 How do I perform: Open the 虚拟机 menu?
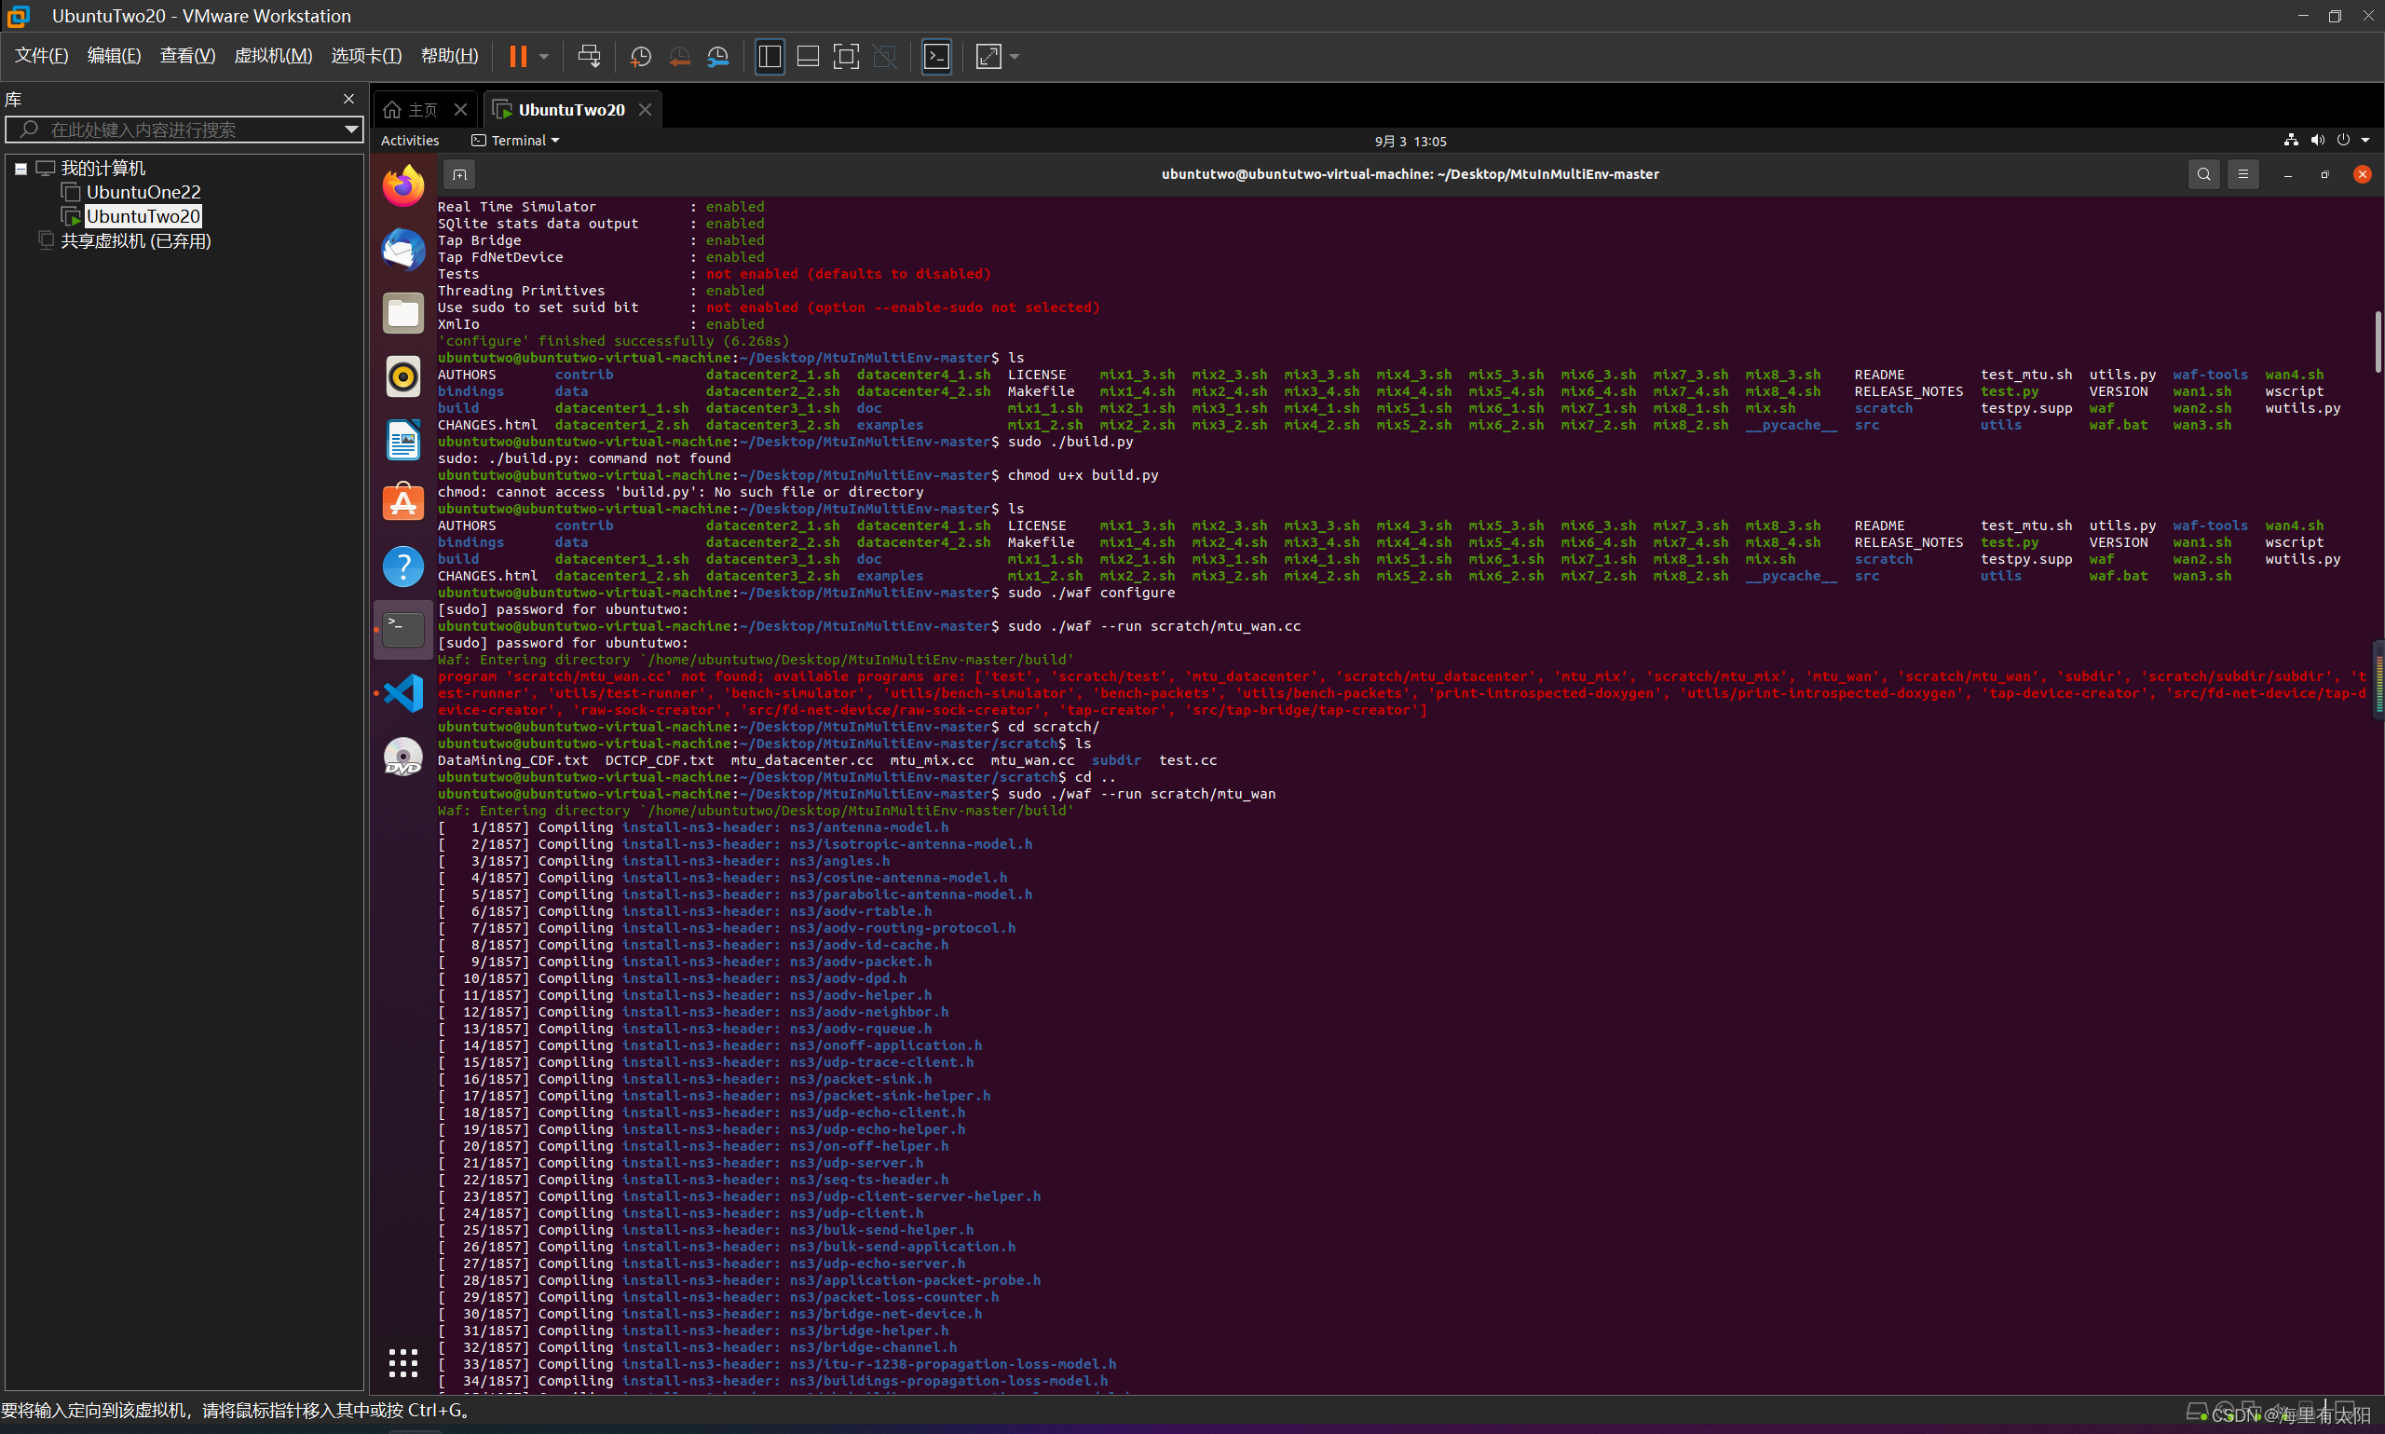click(x=273, y=55)
